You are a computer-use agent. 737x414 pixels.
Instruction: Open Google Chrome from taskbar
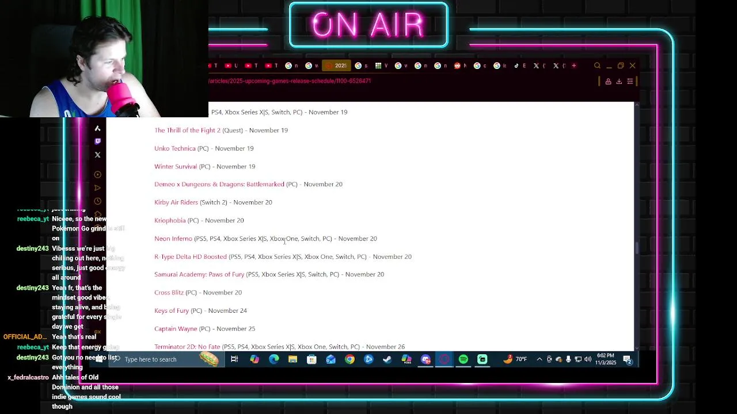pyautogui.click(x=349, y=359)
